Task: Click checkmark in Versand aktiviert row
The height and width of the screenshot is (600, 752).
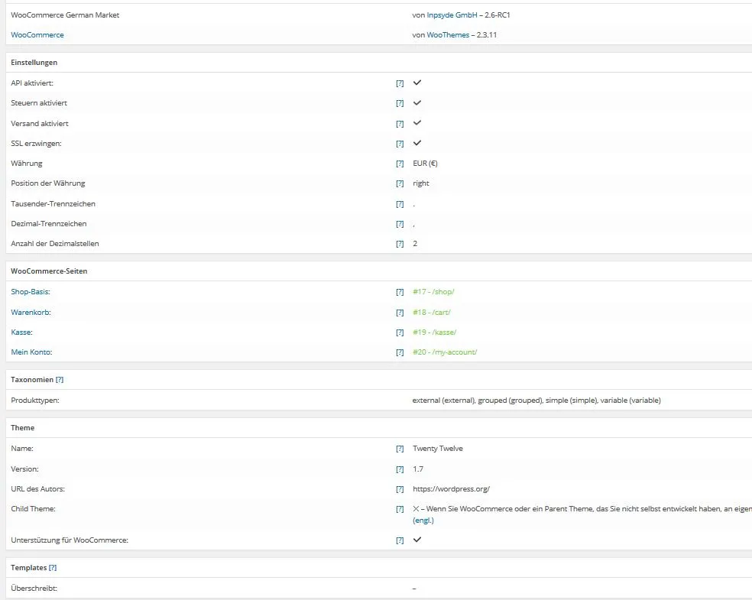Action: pos(417,123)
